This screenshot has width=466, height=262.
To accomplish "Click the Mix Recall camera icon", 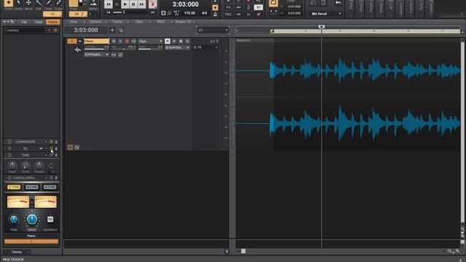I will click(x=314, y=3).
